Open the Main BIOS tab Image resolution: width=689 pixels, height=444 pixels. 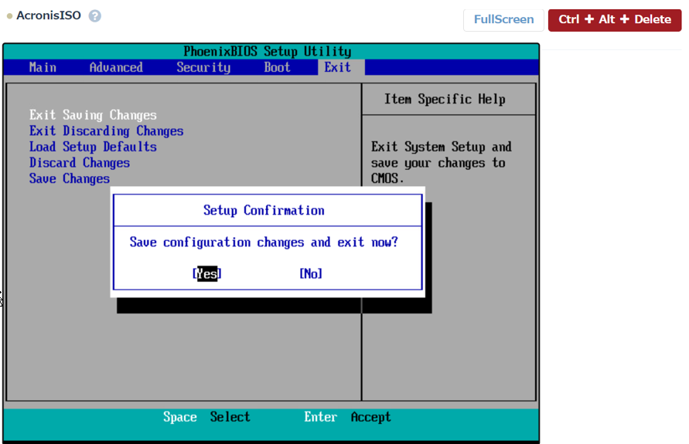43,68
